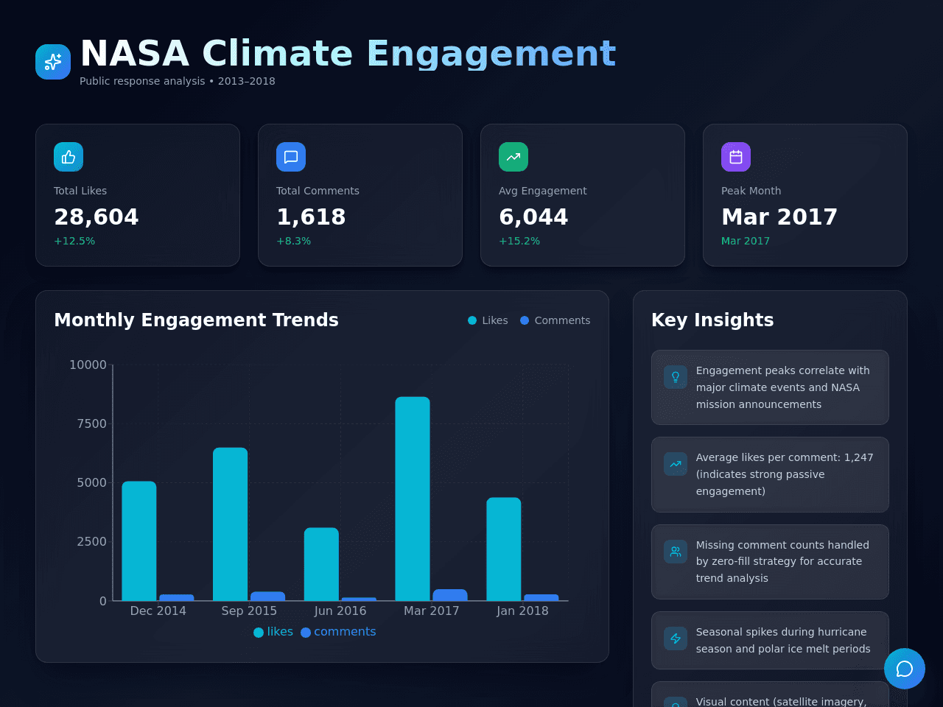Click the large 'Mar 2017' peak month value

pyautogui.click(x=779, y=217)
